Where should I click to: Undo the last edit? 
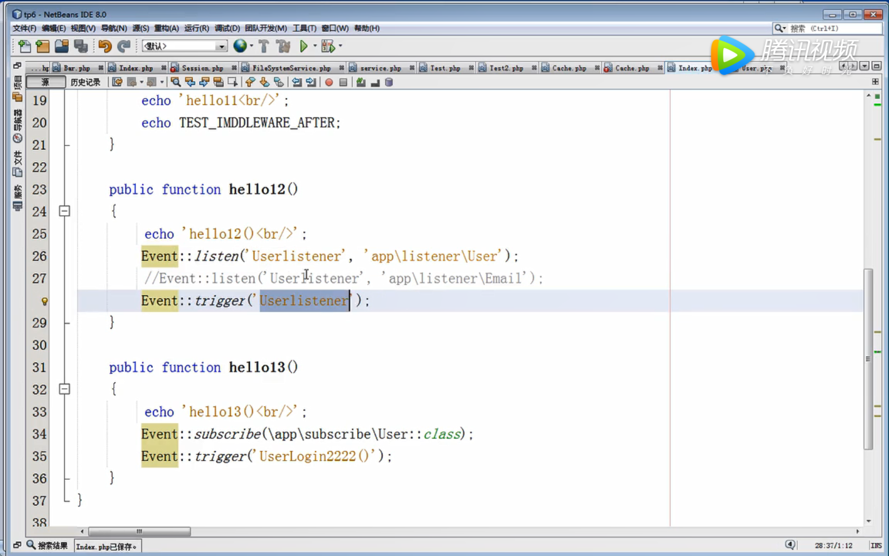[x=105, y=47]
